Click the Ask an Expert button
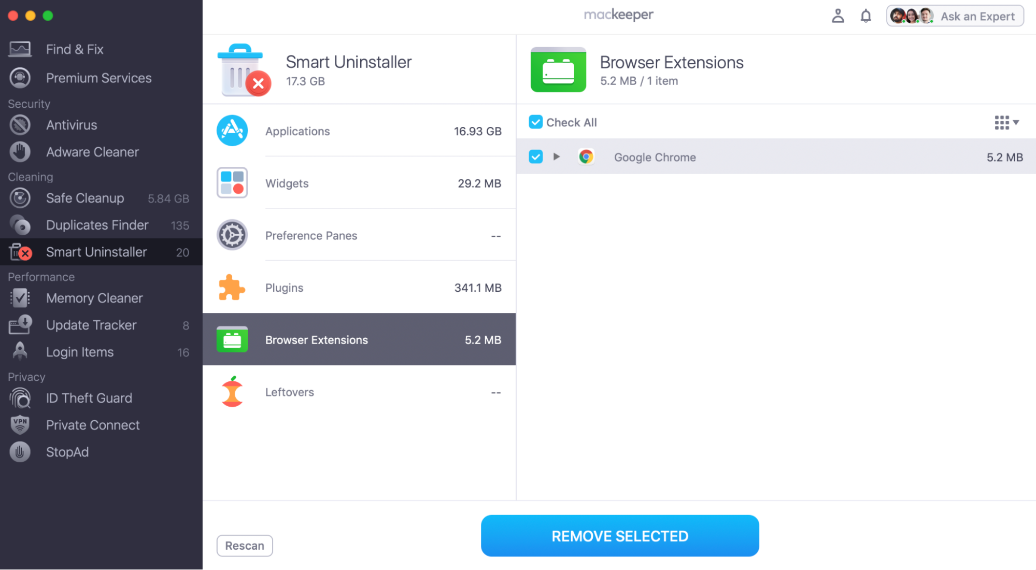This screenshot has width=1036, height=570. pyautogui.click(x=955, y=16)
